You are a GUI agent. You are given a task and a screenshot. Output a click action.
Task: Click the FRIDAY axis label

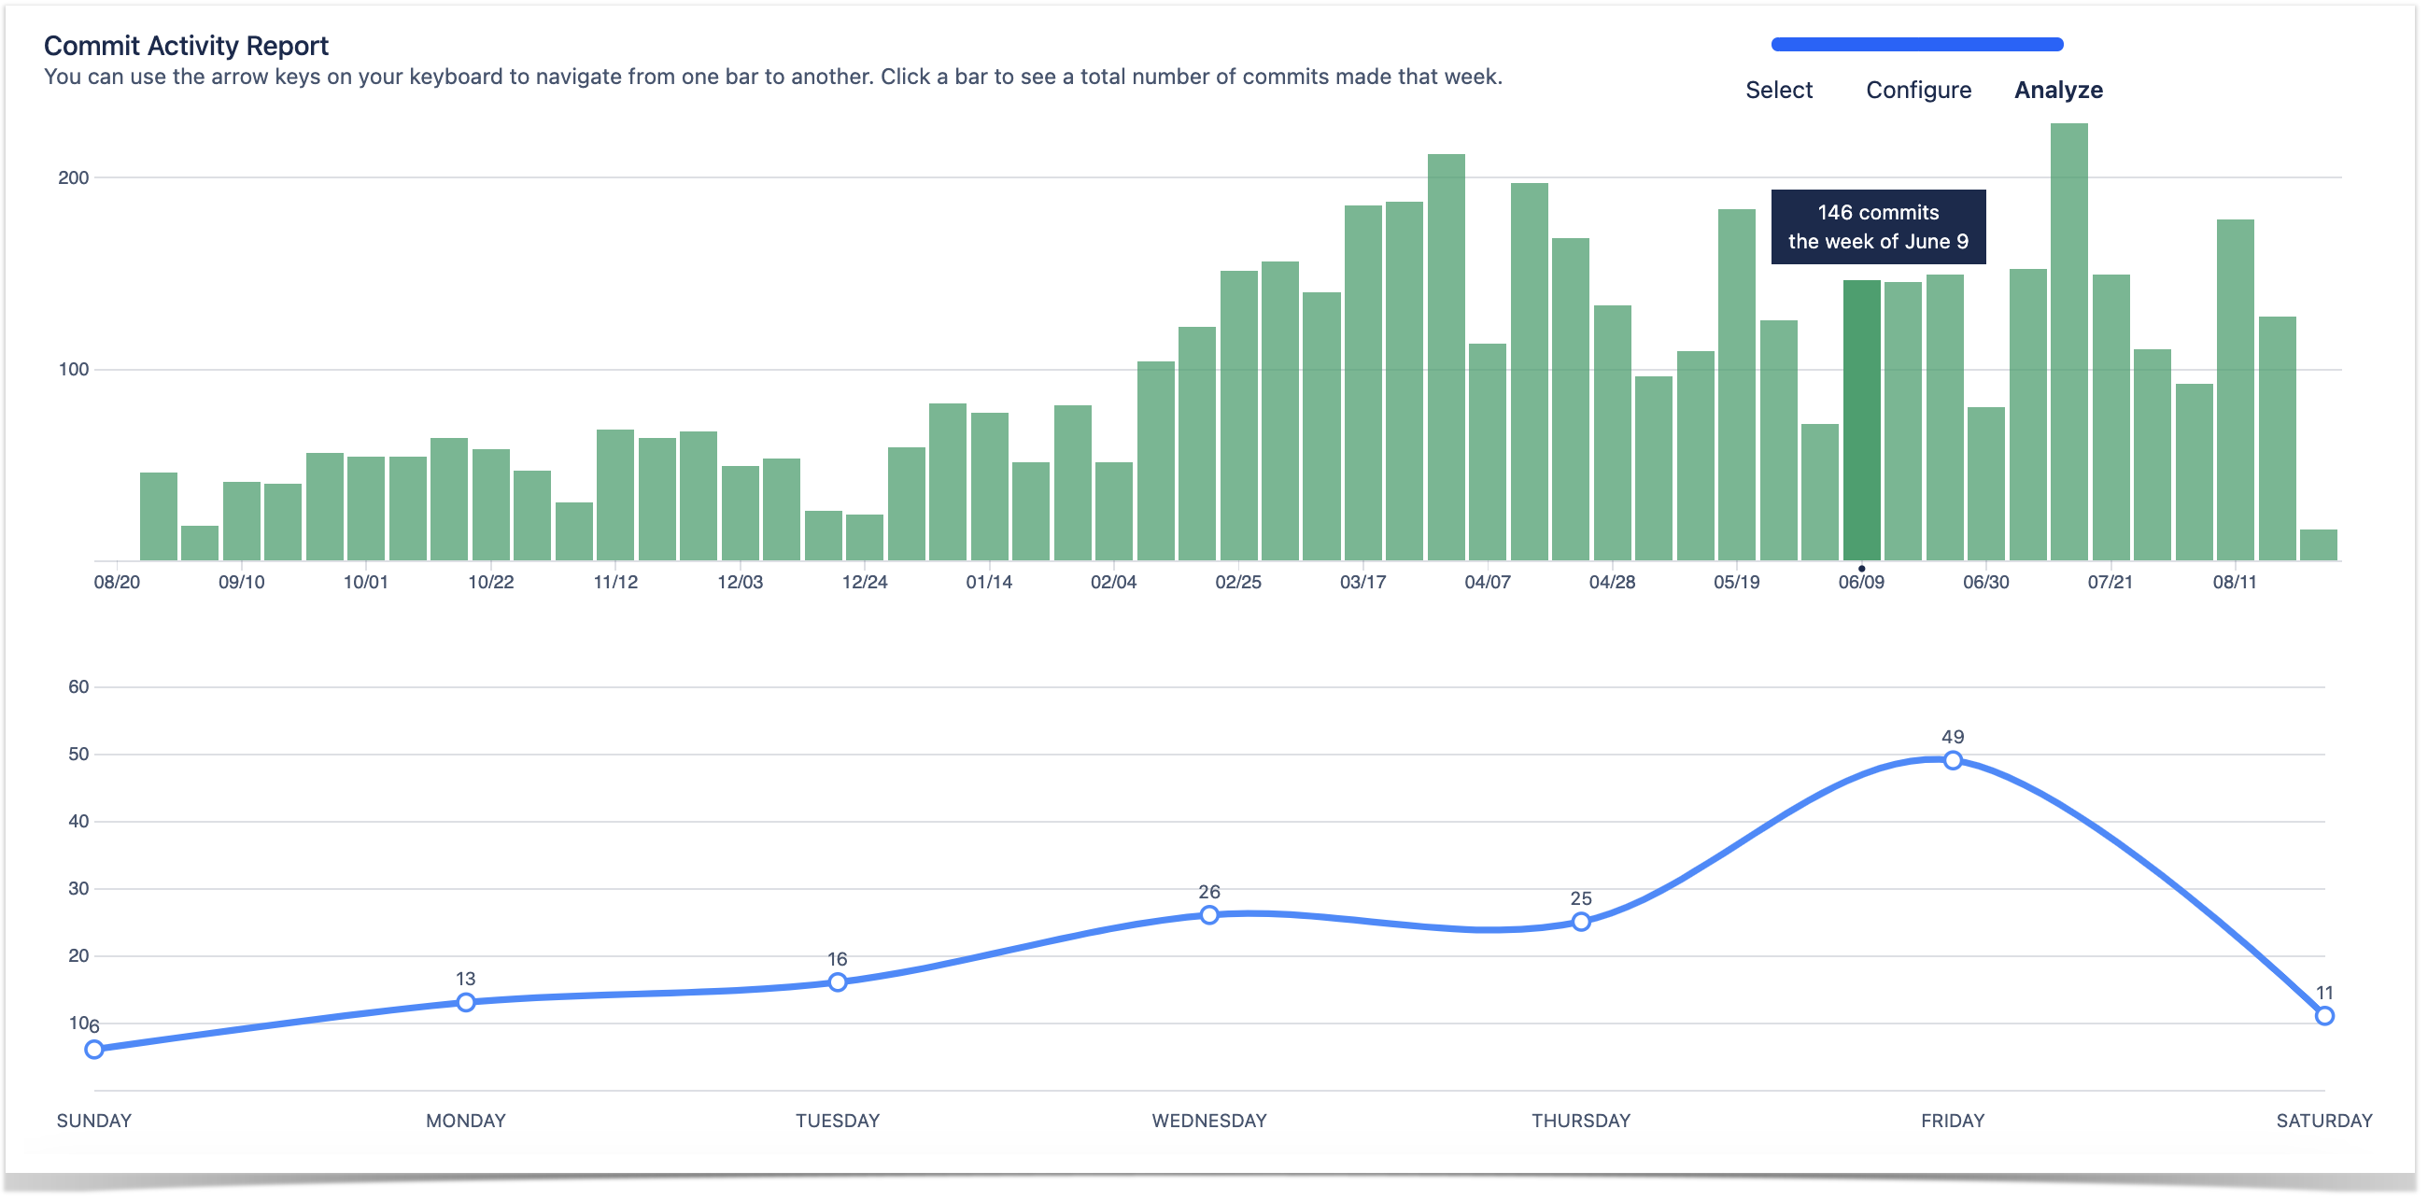(x=1953, y=1121)
